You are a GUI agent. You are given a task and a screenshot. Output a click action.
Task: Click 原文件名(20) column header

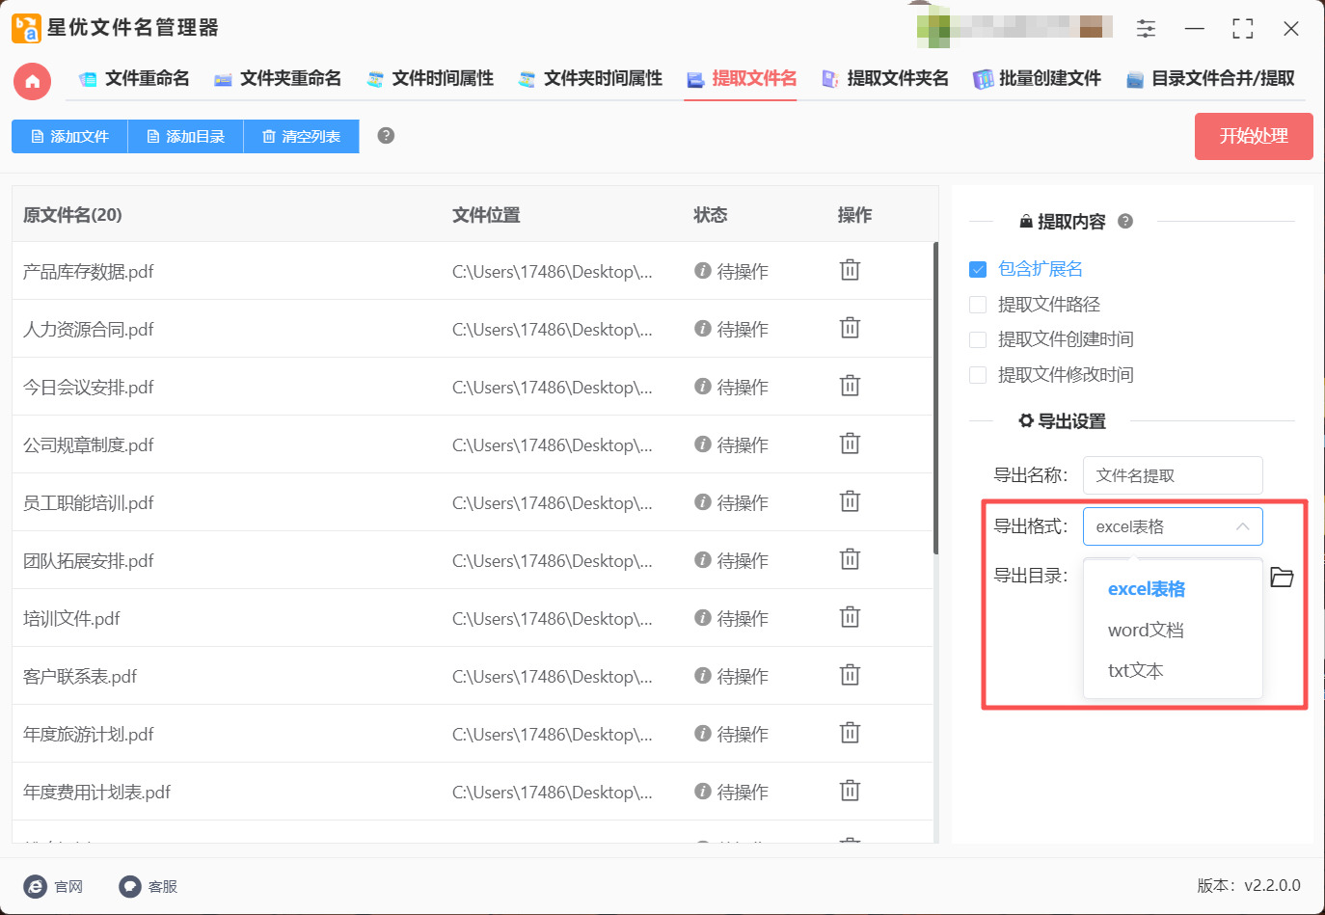(x=72, y=215)
